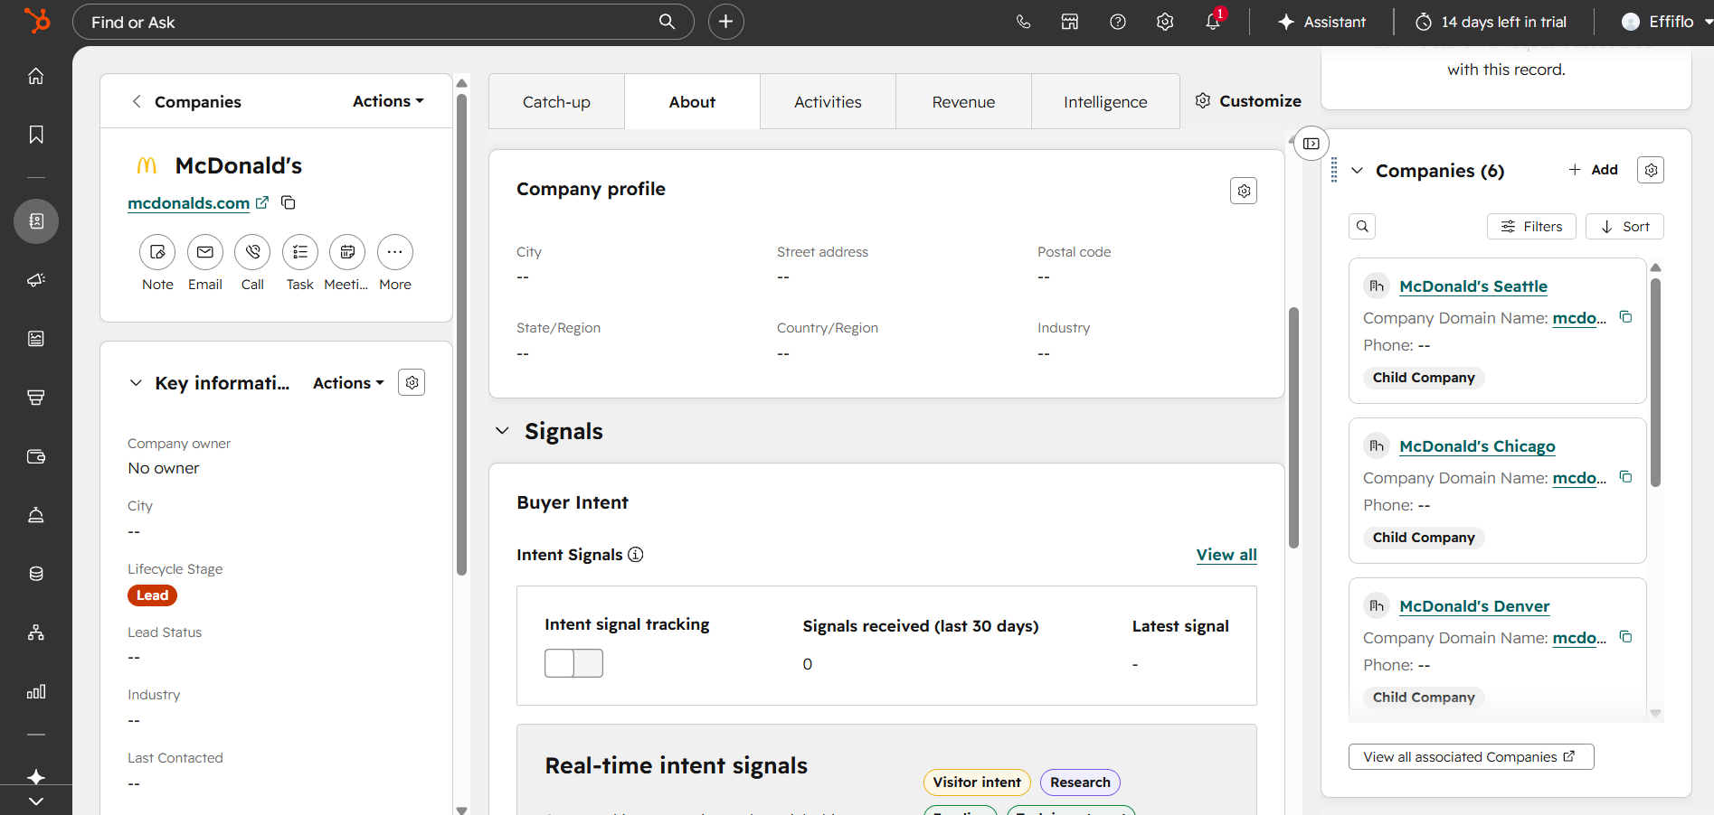
Task: Schedule a Meeting with McDonald's
Action: [x=347, y=252]
